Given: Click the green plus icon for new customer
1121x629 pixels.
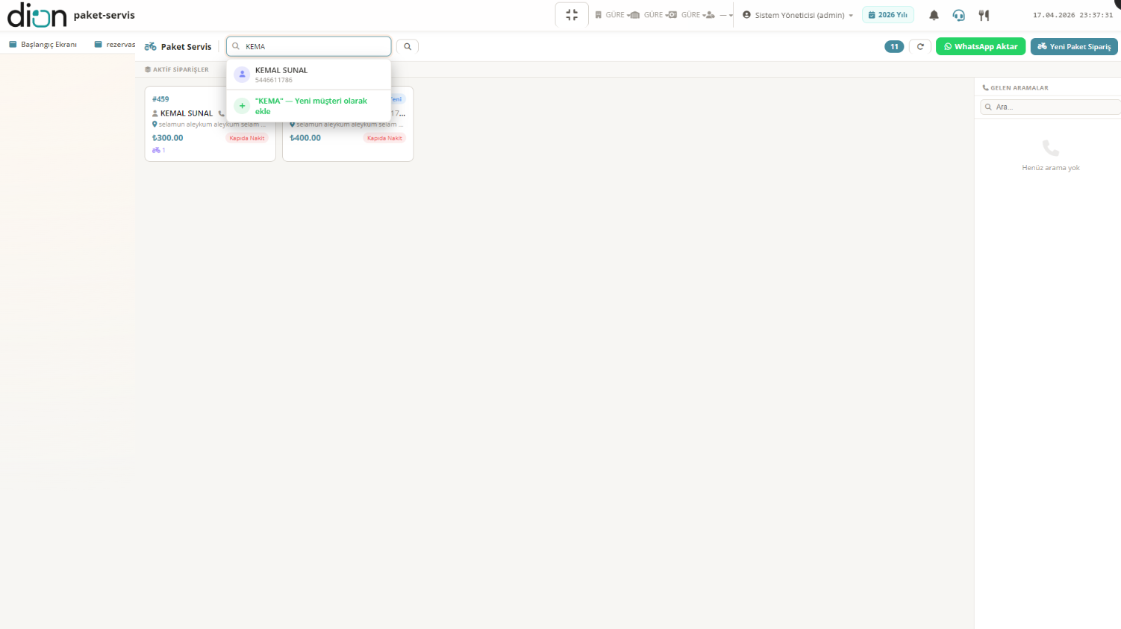Looking at the screenshot, I should [242, 106].
